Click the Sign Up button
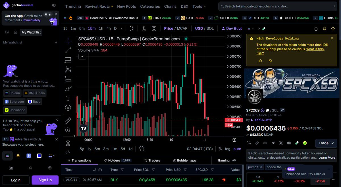 tap(45, 180)
